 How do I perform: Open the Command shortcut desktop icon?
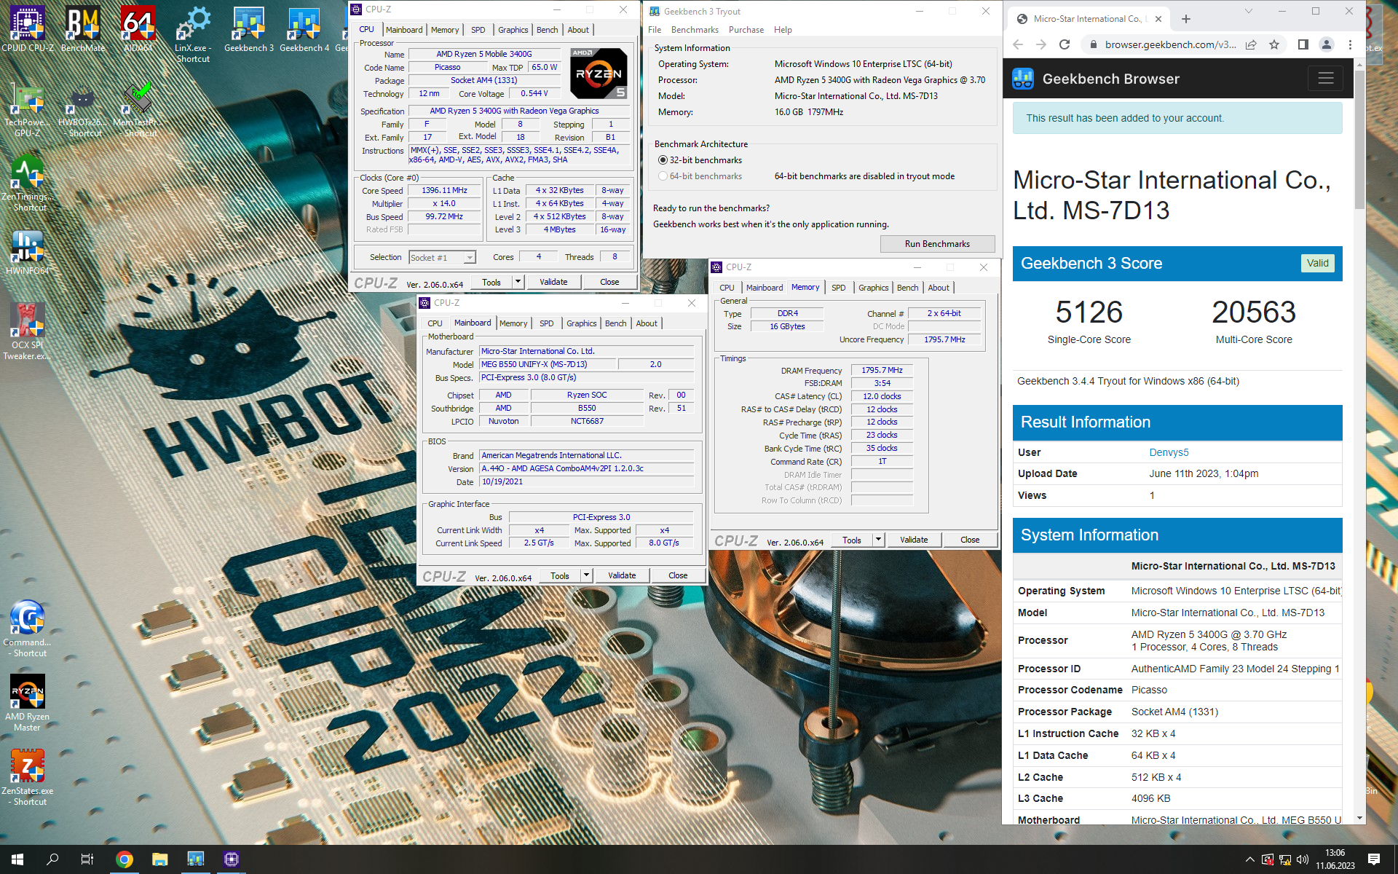pyautogui.click(x=28, y=629)
